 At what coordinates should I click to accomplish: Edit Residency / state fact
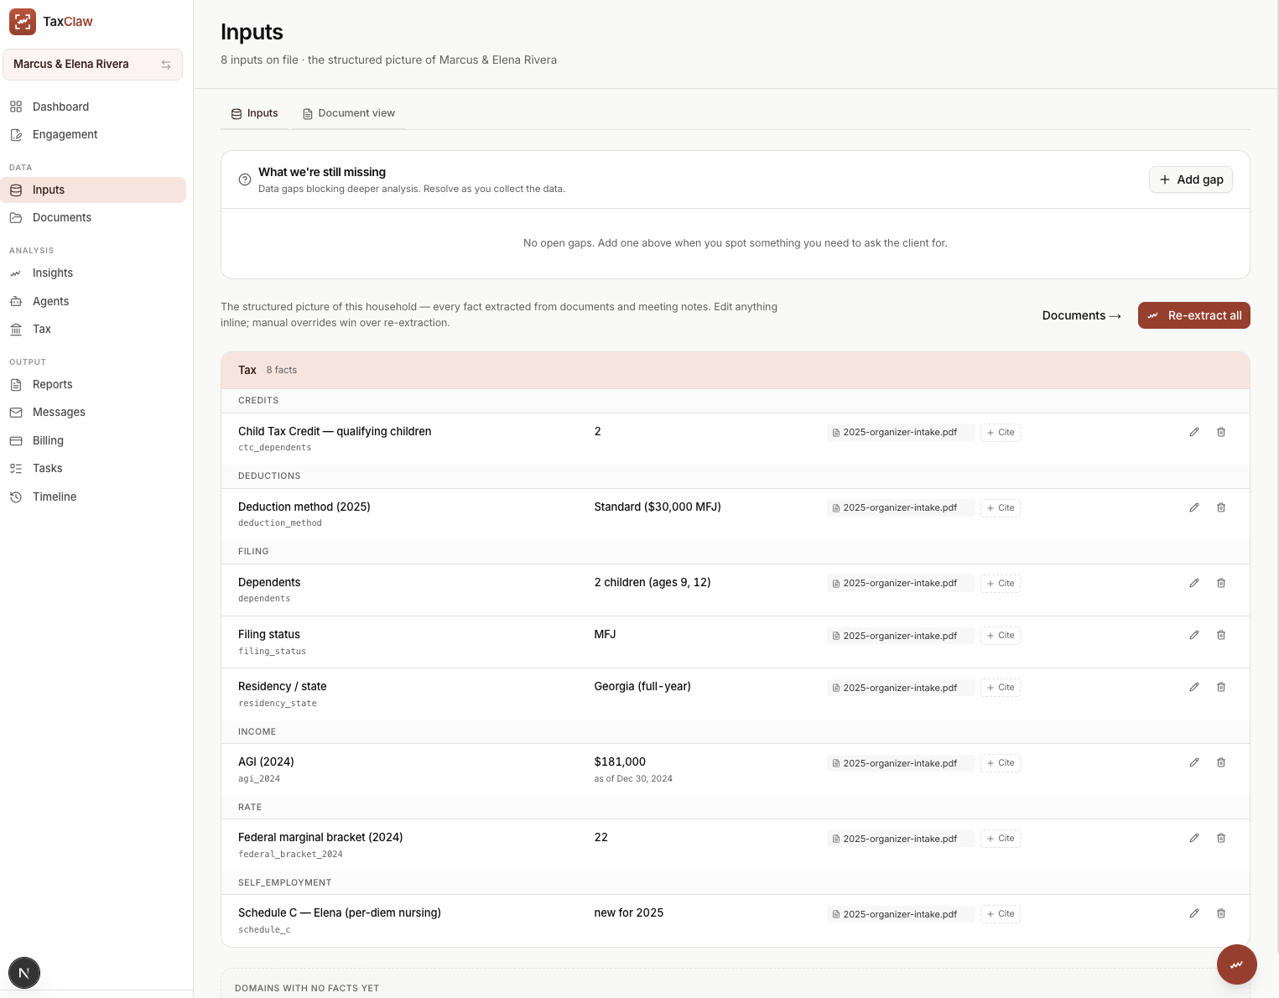click(1194, 687)
